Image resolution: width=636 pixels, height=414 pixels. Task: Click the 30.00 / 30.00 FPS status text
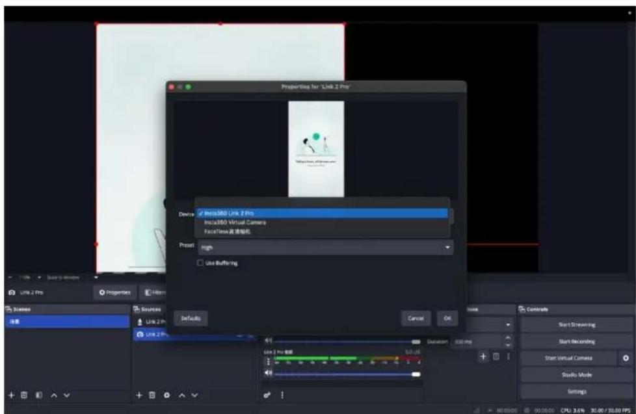[x=611, y=410]
